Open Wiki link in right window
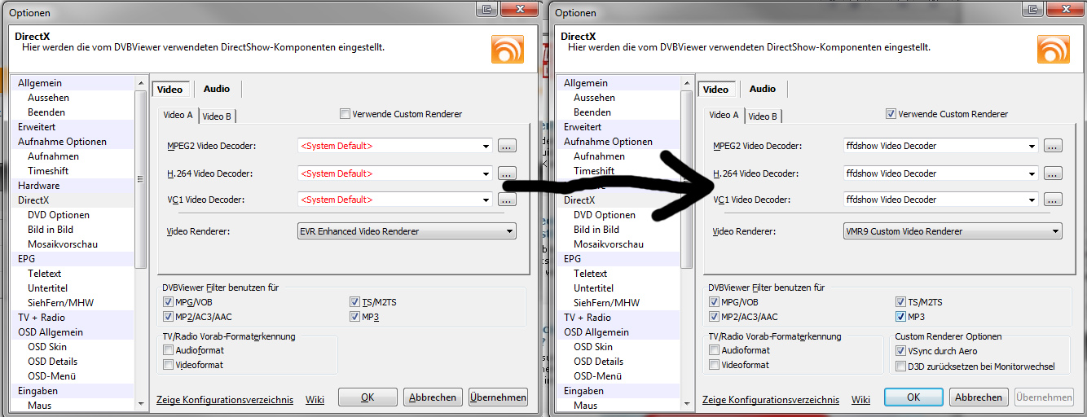 [x=860, y=399]
